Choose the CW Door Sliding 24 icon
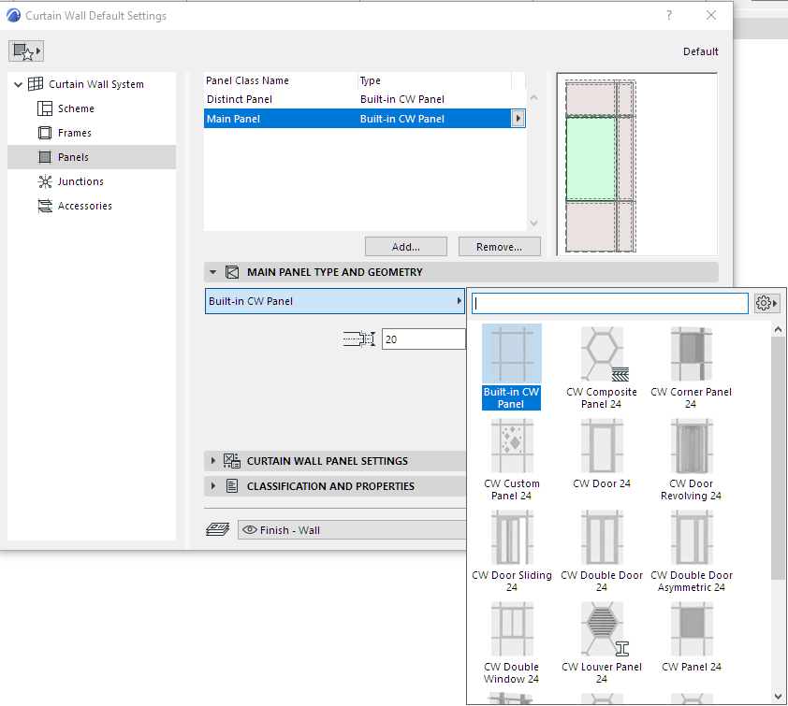 tap(512, 538)
